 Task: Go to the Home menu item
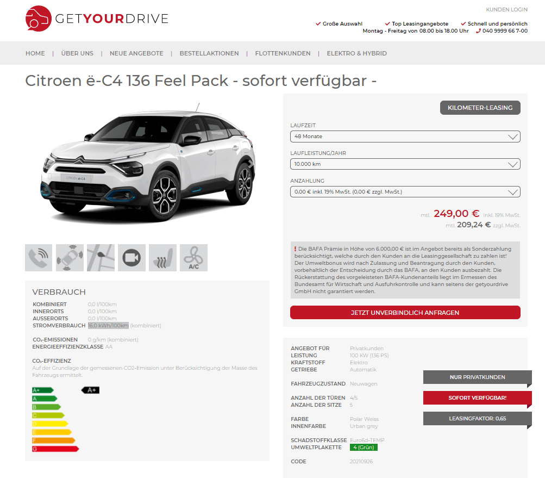[35, 53]
